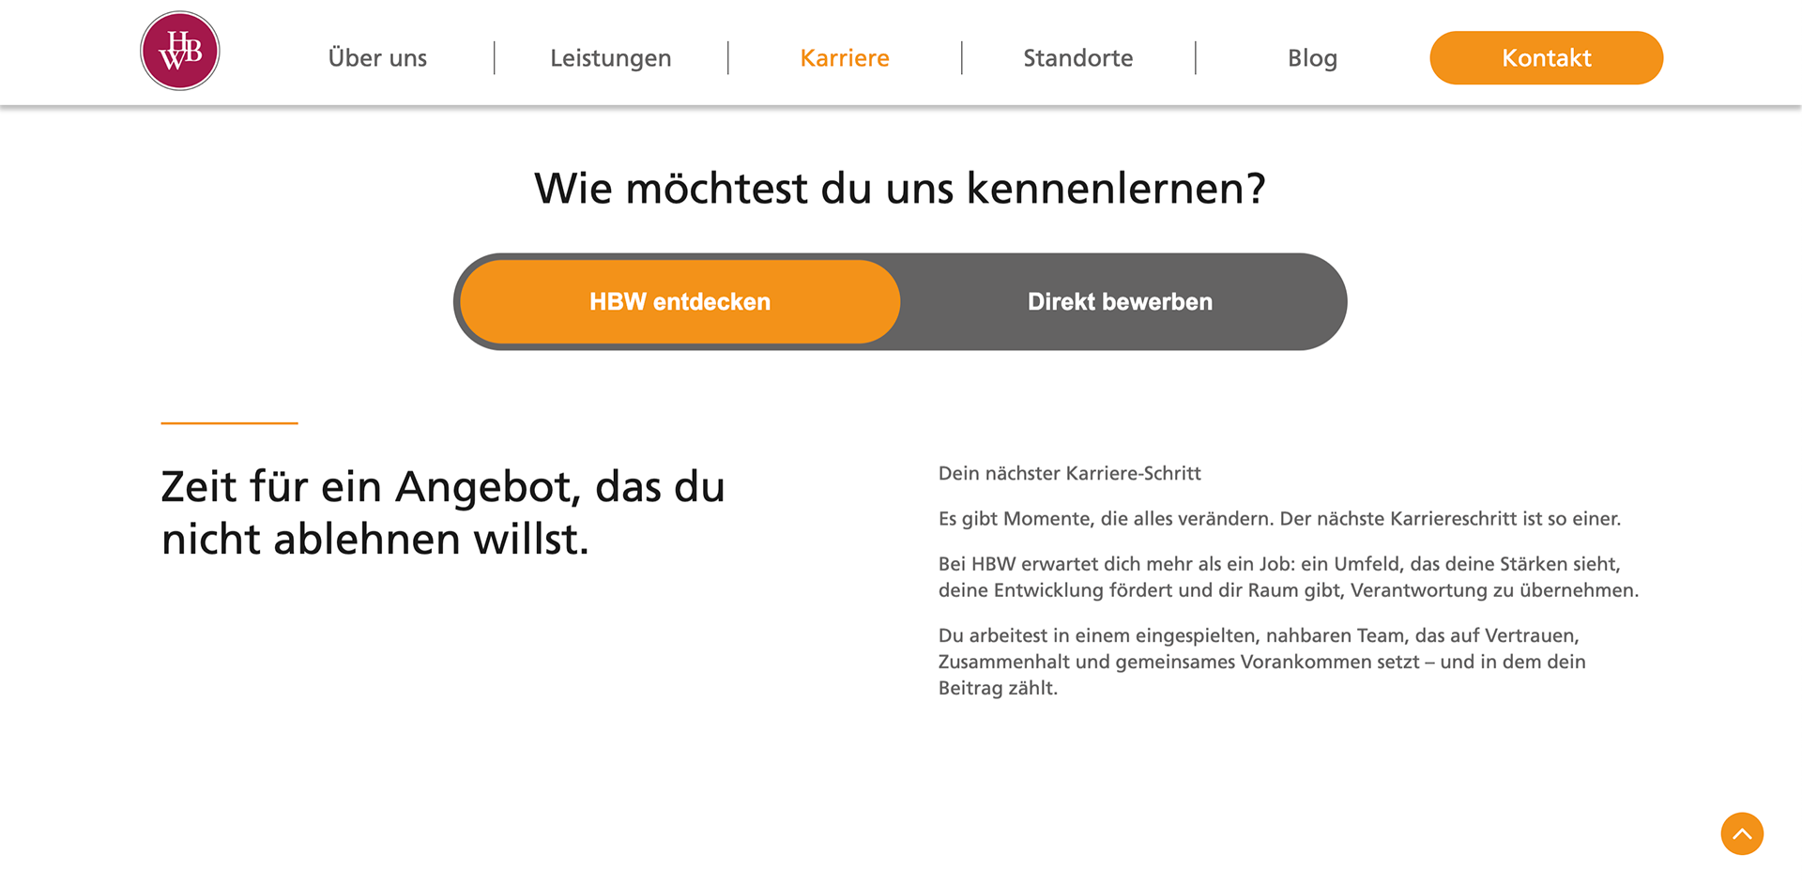Click the paragraph starting Bei HBW erwartet
Viewport: 1802px width, 885px height.
(1289, 576)
